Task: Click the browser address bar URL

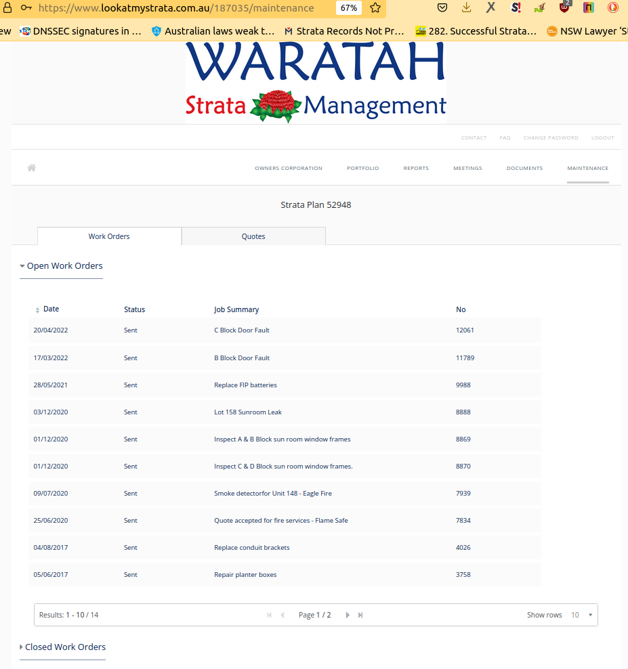Action: 176,7
